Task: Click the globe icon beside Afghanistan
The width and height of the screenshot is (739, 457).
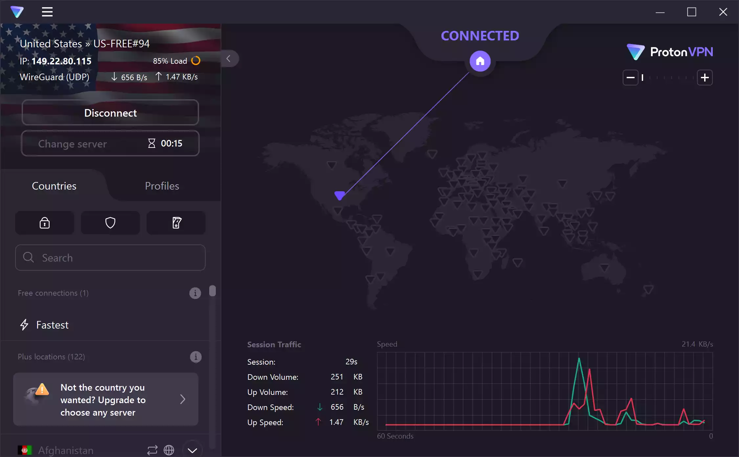Action: tap(169, 450)
